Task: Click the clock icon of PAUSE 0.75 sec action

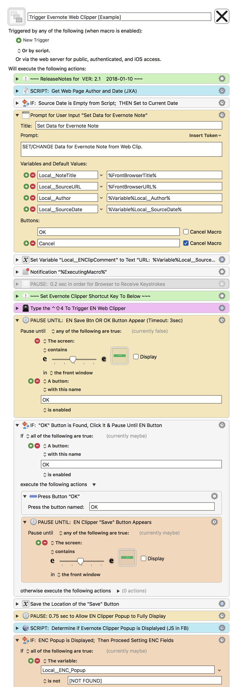Action: coord(25,616)
